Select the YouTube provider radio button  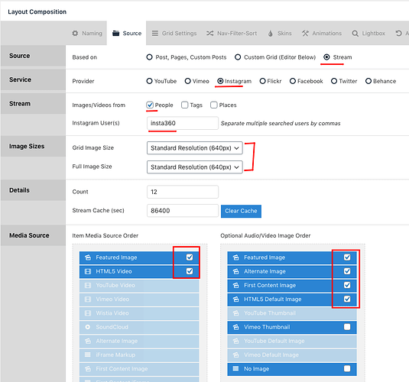(x=149, y=81)
